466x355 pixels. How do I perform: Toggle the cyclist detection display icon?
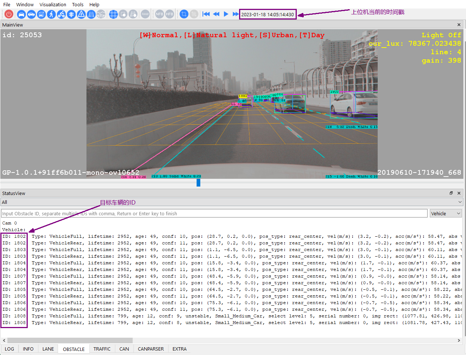[x=61, y=14]
